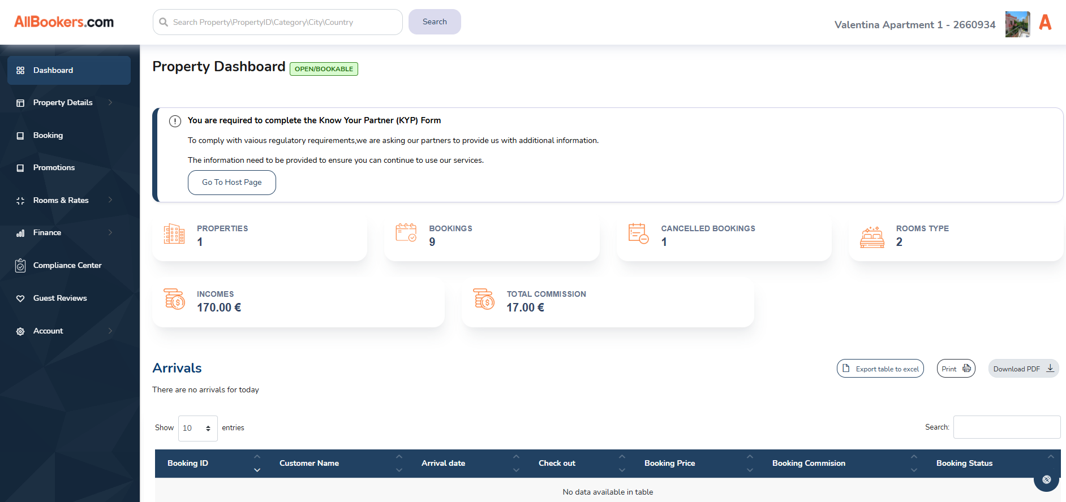This screenshot has width=1066, height=502.
Task: Click the Total Commission coins icon
Action: tap(484, 298)
